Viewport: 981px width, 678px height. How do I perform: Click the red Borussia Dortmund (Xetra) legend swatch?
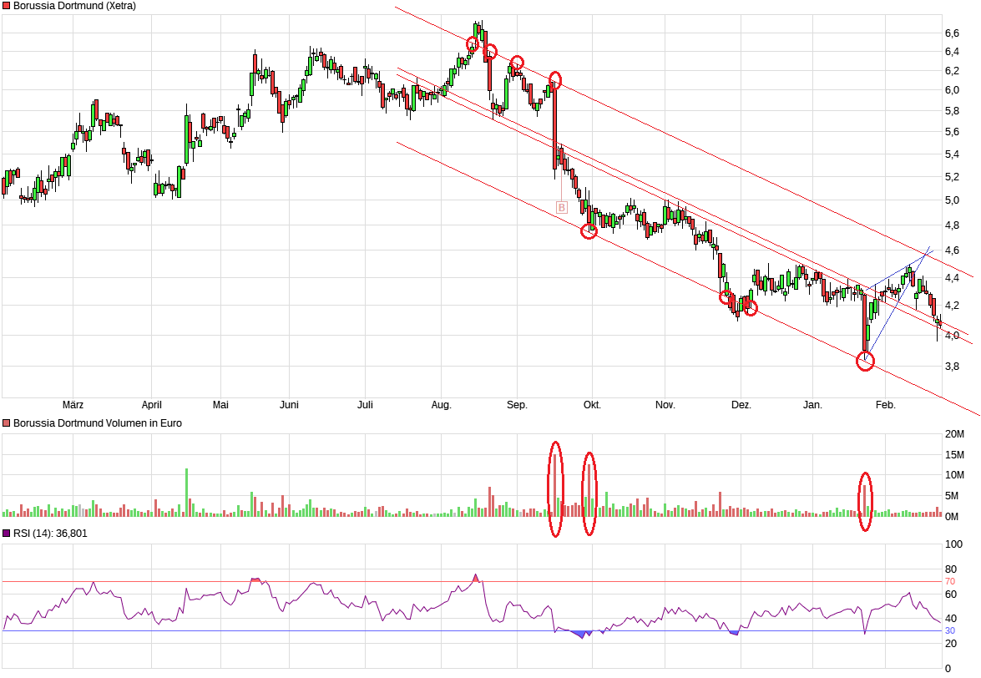[x=6, y=6]
